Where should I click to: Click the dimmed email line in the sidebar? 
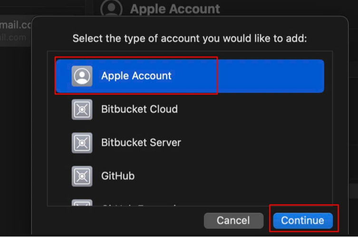point(13,38)
